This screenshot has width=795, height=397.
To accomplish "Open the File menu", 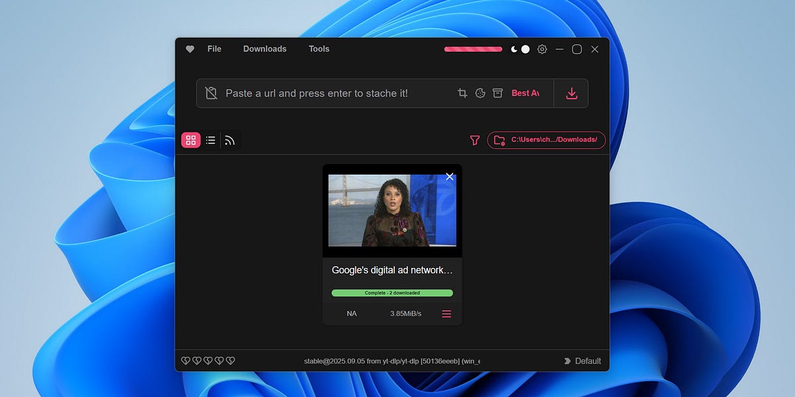I will pos(214,49).
